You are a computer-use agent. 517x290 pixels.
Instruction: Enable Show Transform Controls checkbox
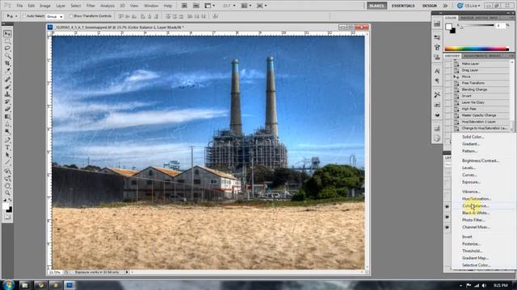(71, 16)
